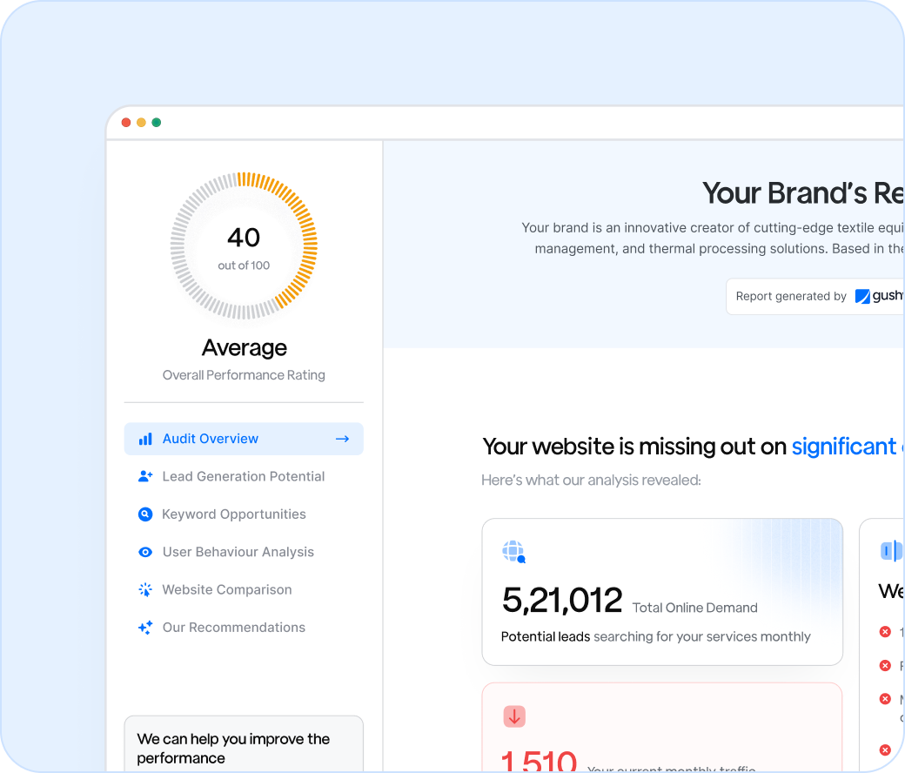Click the 'Report generated by' badge
Screen dimensions: 905x773
[815, 296]
